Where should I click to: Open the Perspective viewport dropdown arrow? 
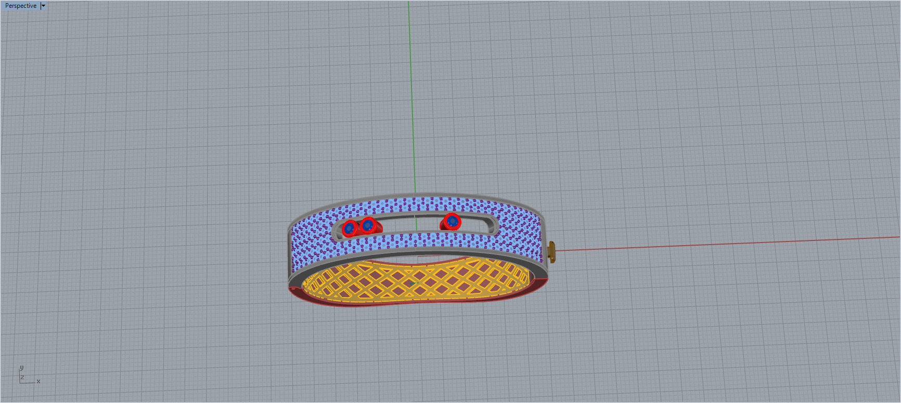click(44, 6)
